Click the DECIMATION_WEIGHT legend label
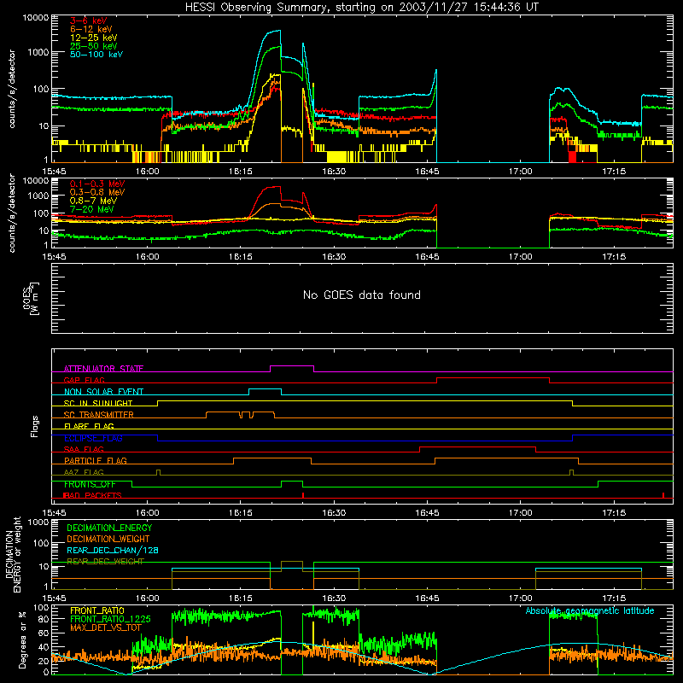This screenshot has width=683, height=683. (x=108, y=540)
